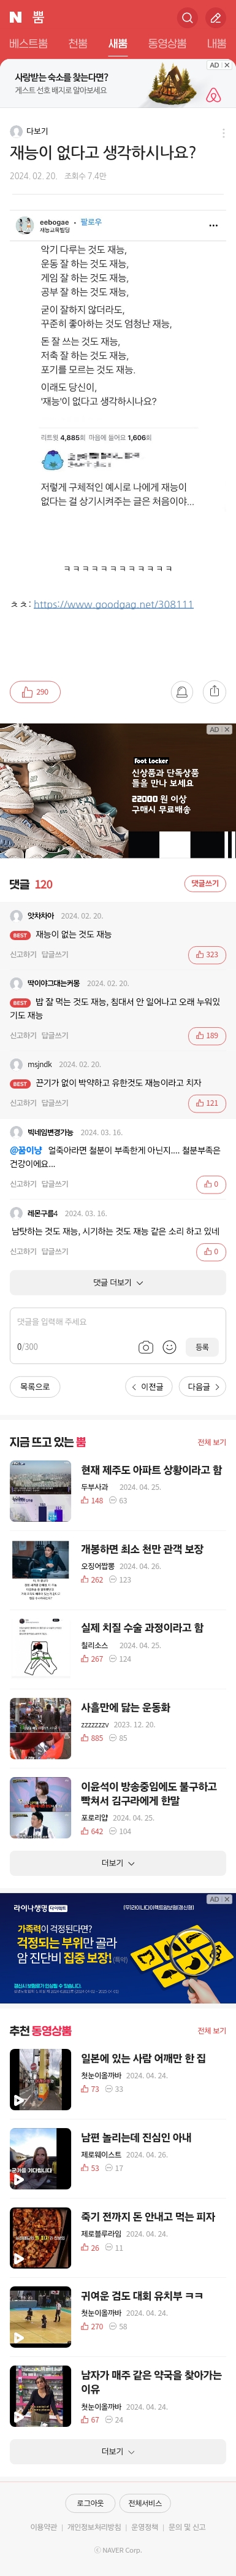The height and width of the screenshot is (2576, 236).
Task: Like the post with 290 thumbs-up
Action: click(x=35, y=691)
